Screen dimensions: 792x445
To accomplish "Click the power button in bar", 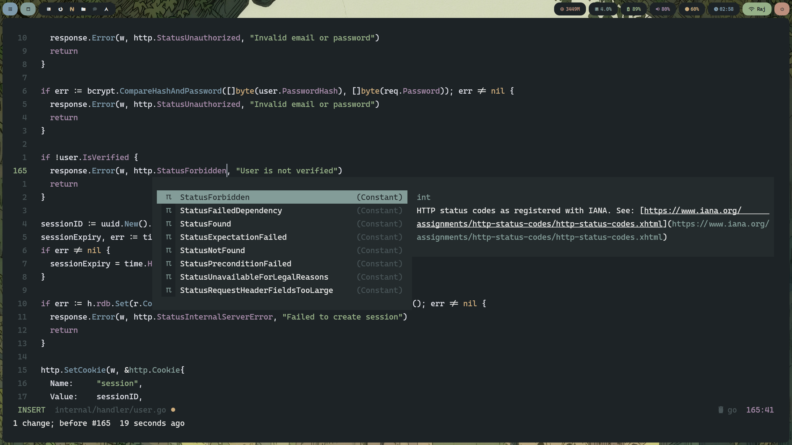I will point(782,9).
